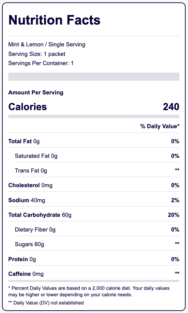Click the 20% carbohydrate daily value
This screenshot has height=313, width=188.
coord(173,215)
